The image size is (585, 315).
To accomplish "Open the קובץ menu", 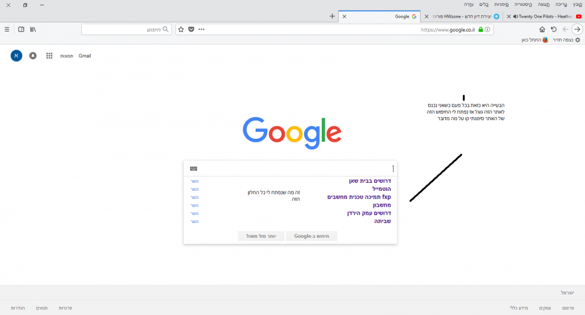I will tap(577, 5).
